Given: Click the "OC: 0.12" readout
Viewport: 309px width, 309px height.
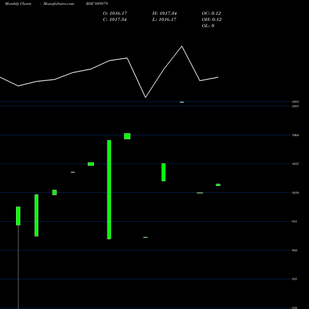Looking at the screenshot, I should coord(211,14).
